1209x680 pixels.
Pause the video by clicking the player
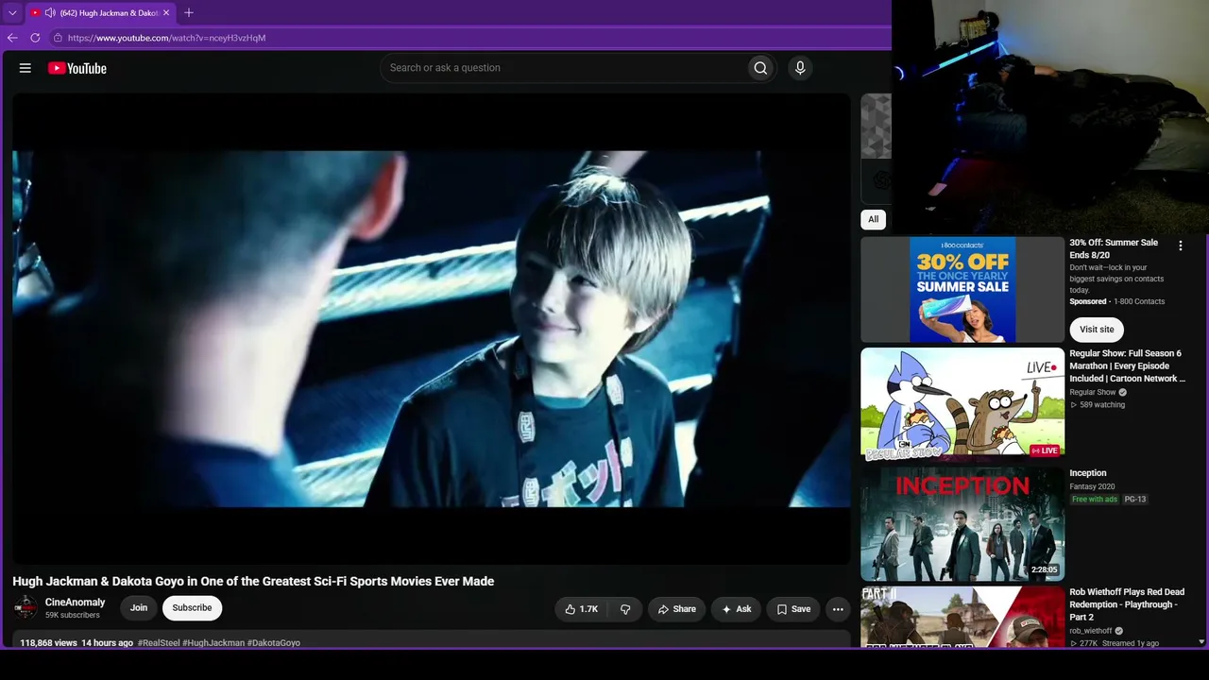click(432, 329)
